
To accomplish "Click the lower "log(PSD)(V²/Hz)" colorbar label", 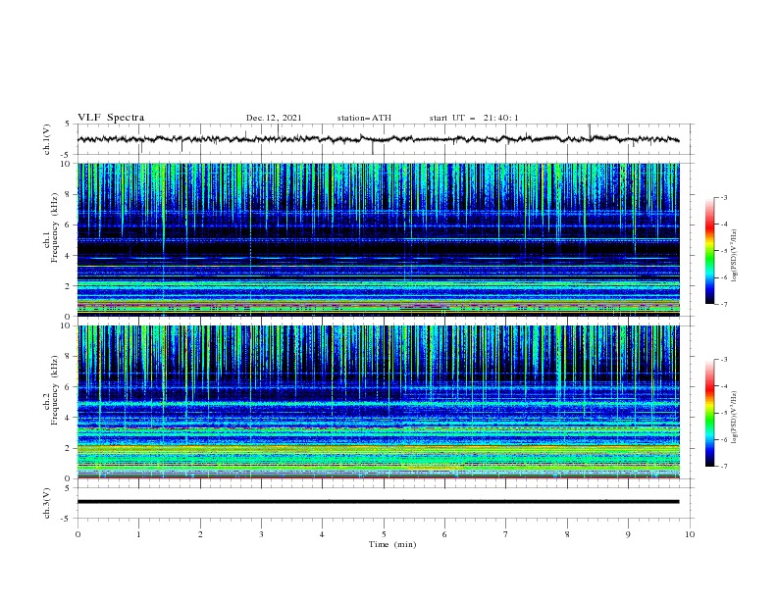I will (x=735, y=418).
